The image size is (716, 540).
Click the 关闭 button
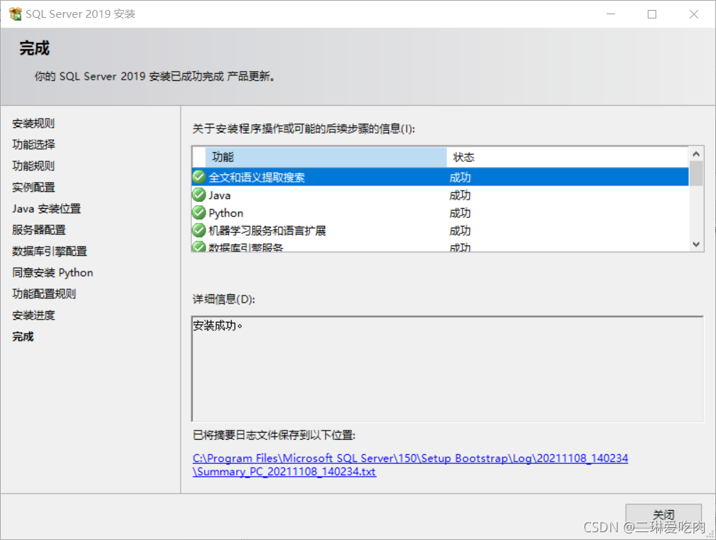pos(663,515)
